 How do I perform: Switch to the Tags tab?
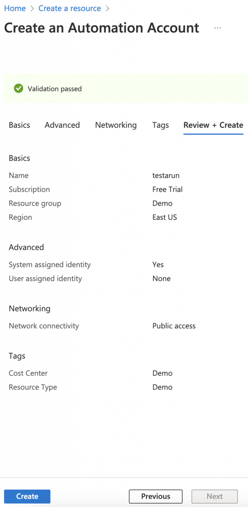tap(160, 125)
